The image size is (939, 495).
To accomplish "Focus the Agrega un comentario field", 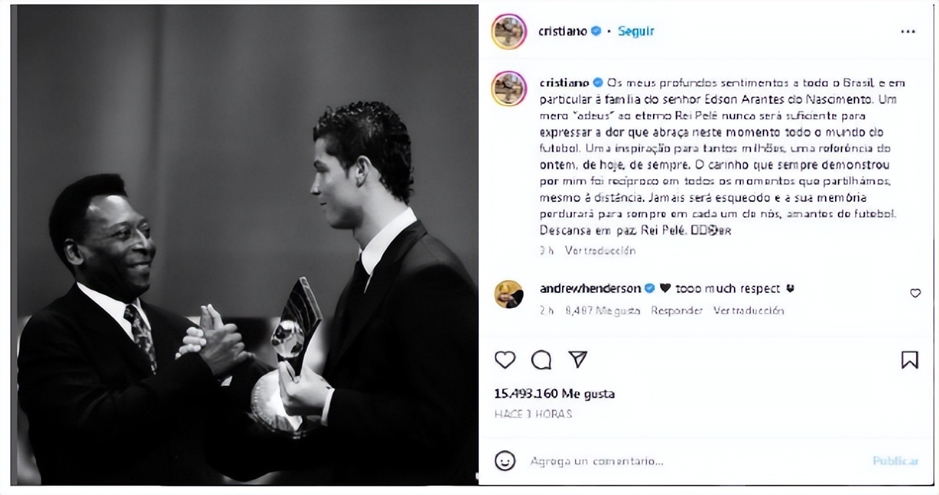I will click(x=693, y=460).
